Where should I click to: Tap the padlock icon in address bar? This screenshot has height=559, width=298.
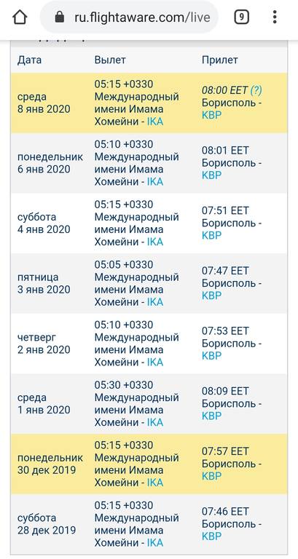point(59,17)
